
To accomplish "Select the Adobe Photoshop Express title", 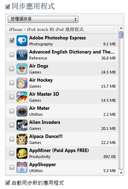I will [58, 38].
